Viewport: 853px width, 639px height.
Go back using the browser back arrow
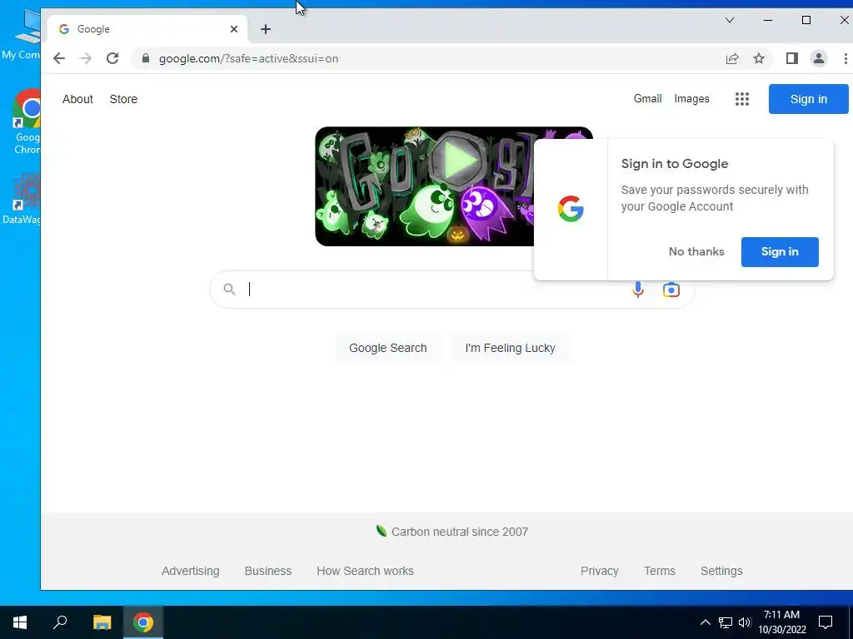tap(59, 58)
